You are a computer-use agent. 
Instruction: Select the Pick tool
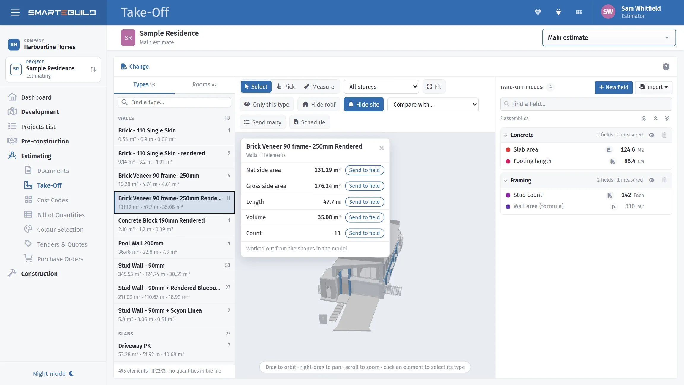click(286, 87)
